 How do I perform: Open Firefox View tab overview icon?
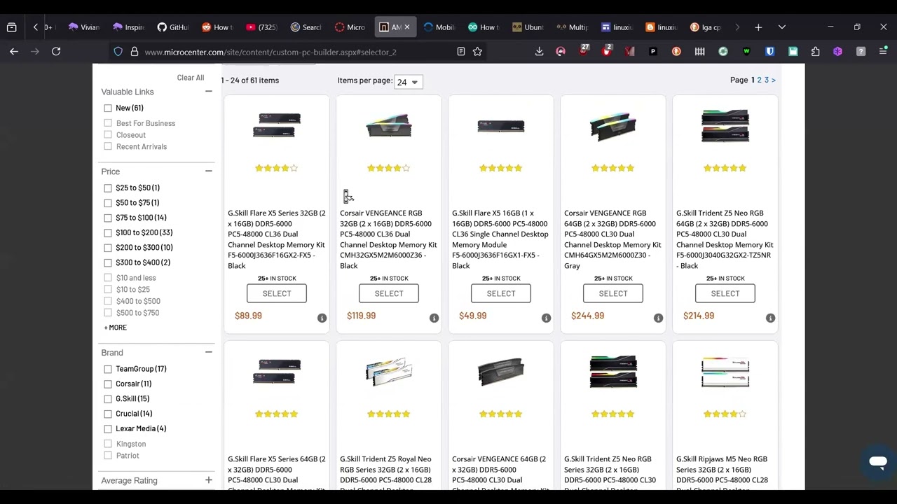tap(11, 27)
